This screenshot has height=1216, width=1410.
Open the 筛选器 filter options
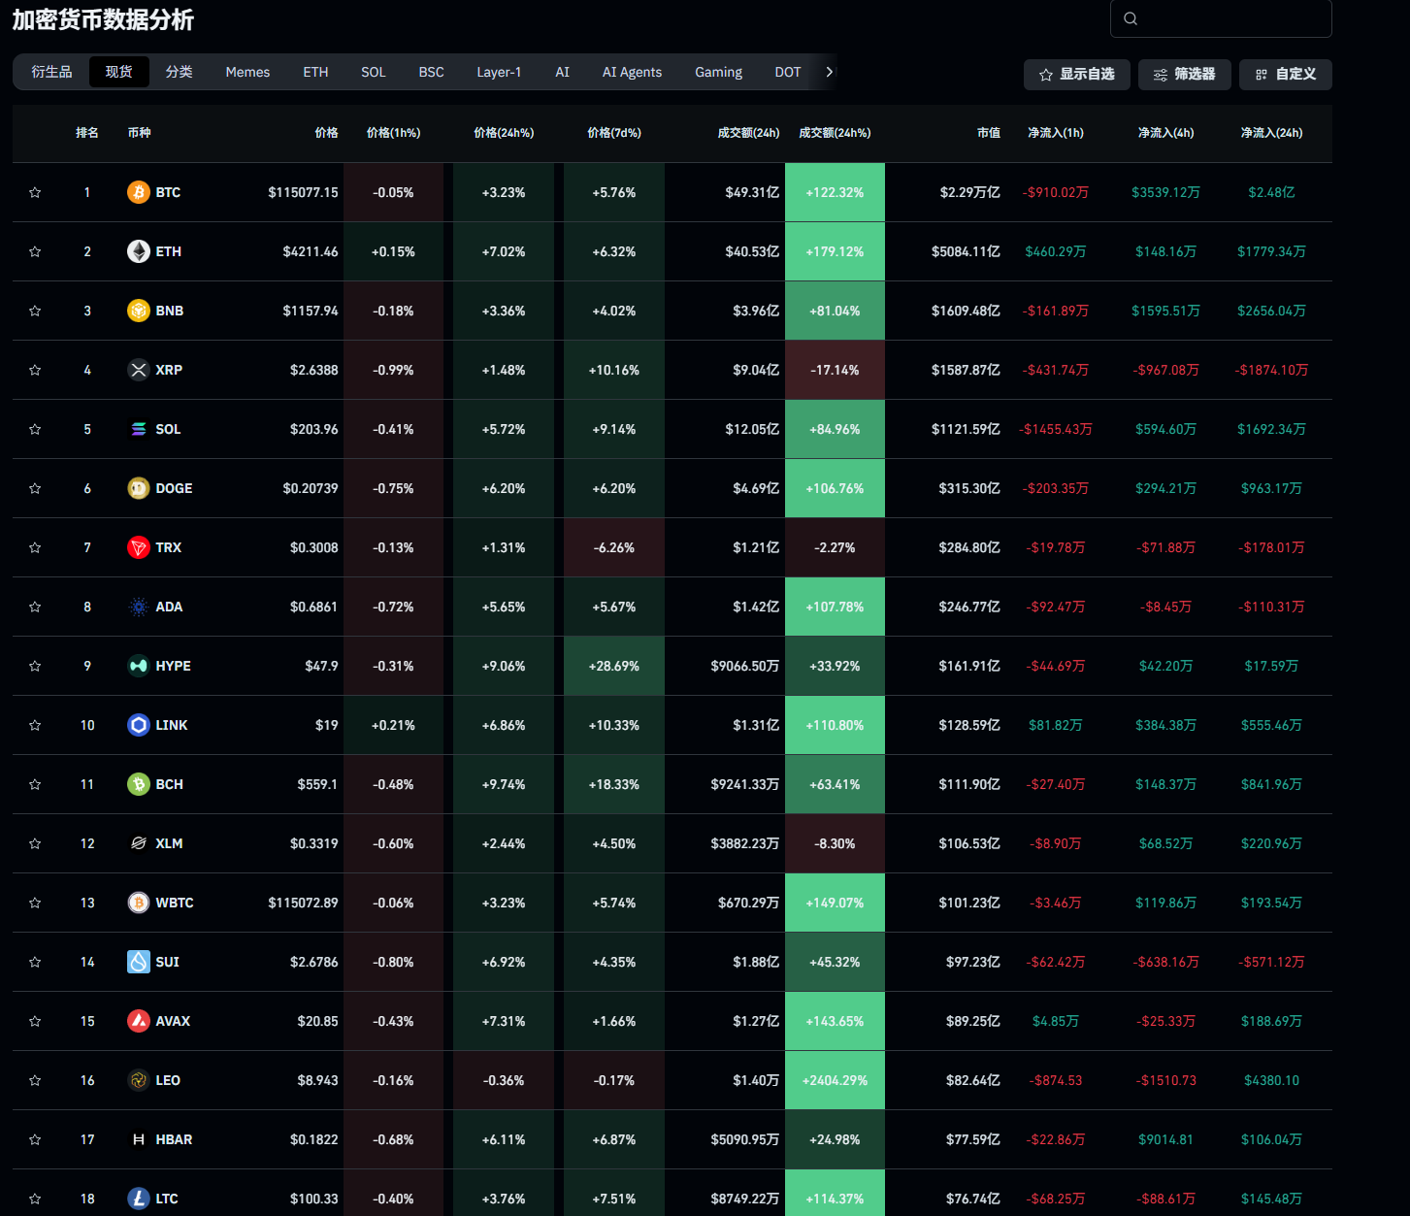point(1184,75)
